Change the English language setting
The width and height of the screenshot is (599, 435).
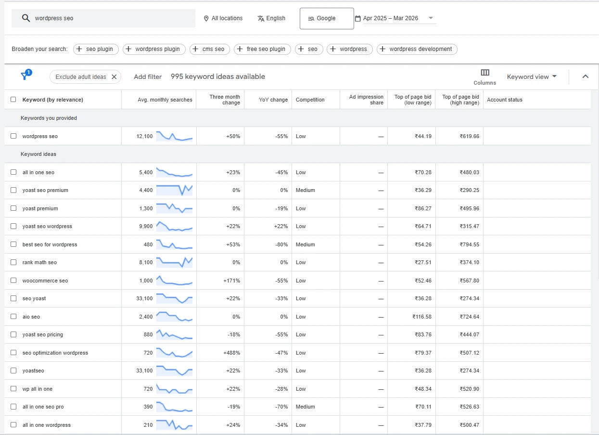point(271,18)
